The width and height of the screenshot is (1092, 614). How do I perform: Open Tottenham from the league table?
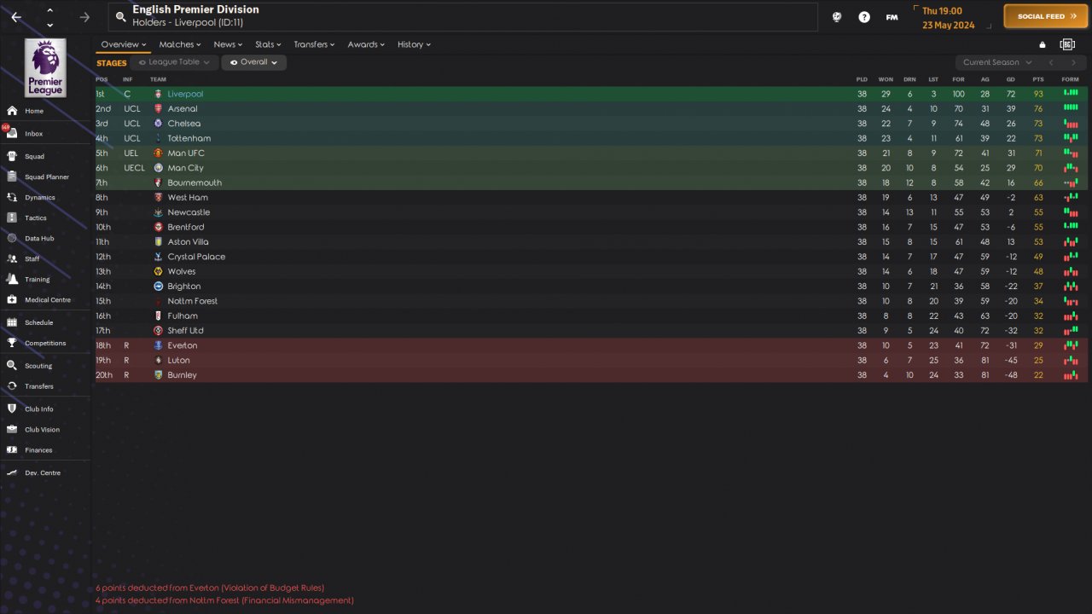point(189,138)
